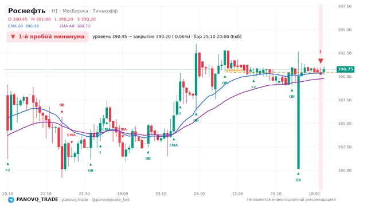This screenshot has width=367, height=206.
Task: Select the 'L 390.20' low value
Action: pos(64,19)
